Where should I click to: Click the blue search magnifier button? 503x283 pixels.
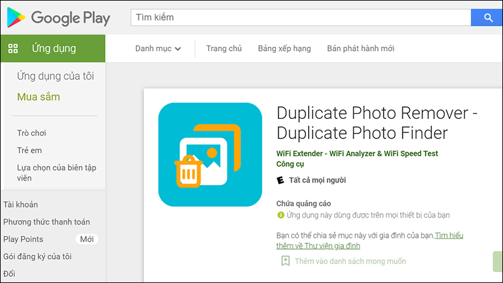click(x=487, y=18)
